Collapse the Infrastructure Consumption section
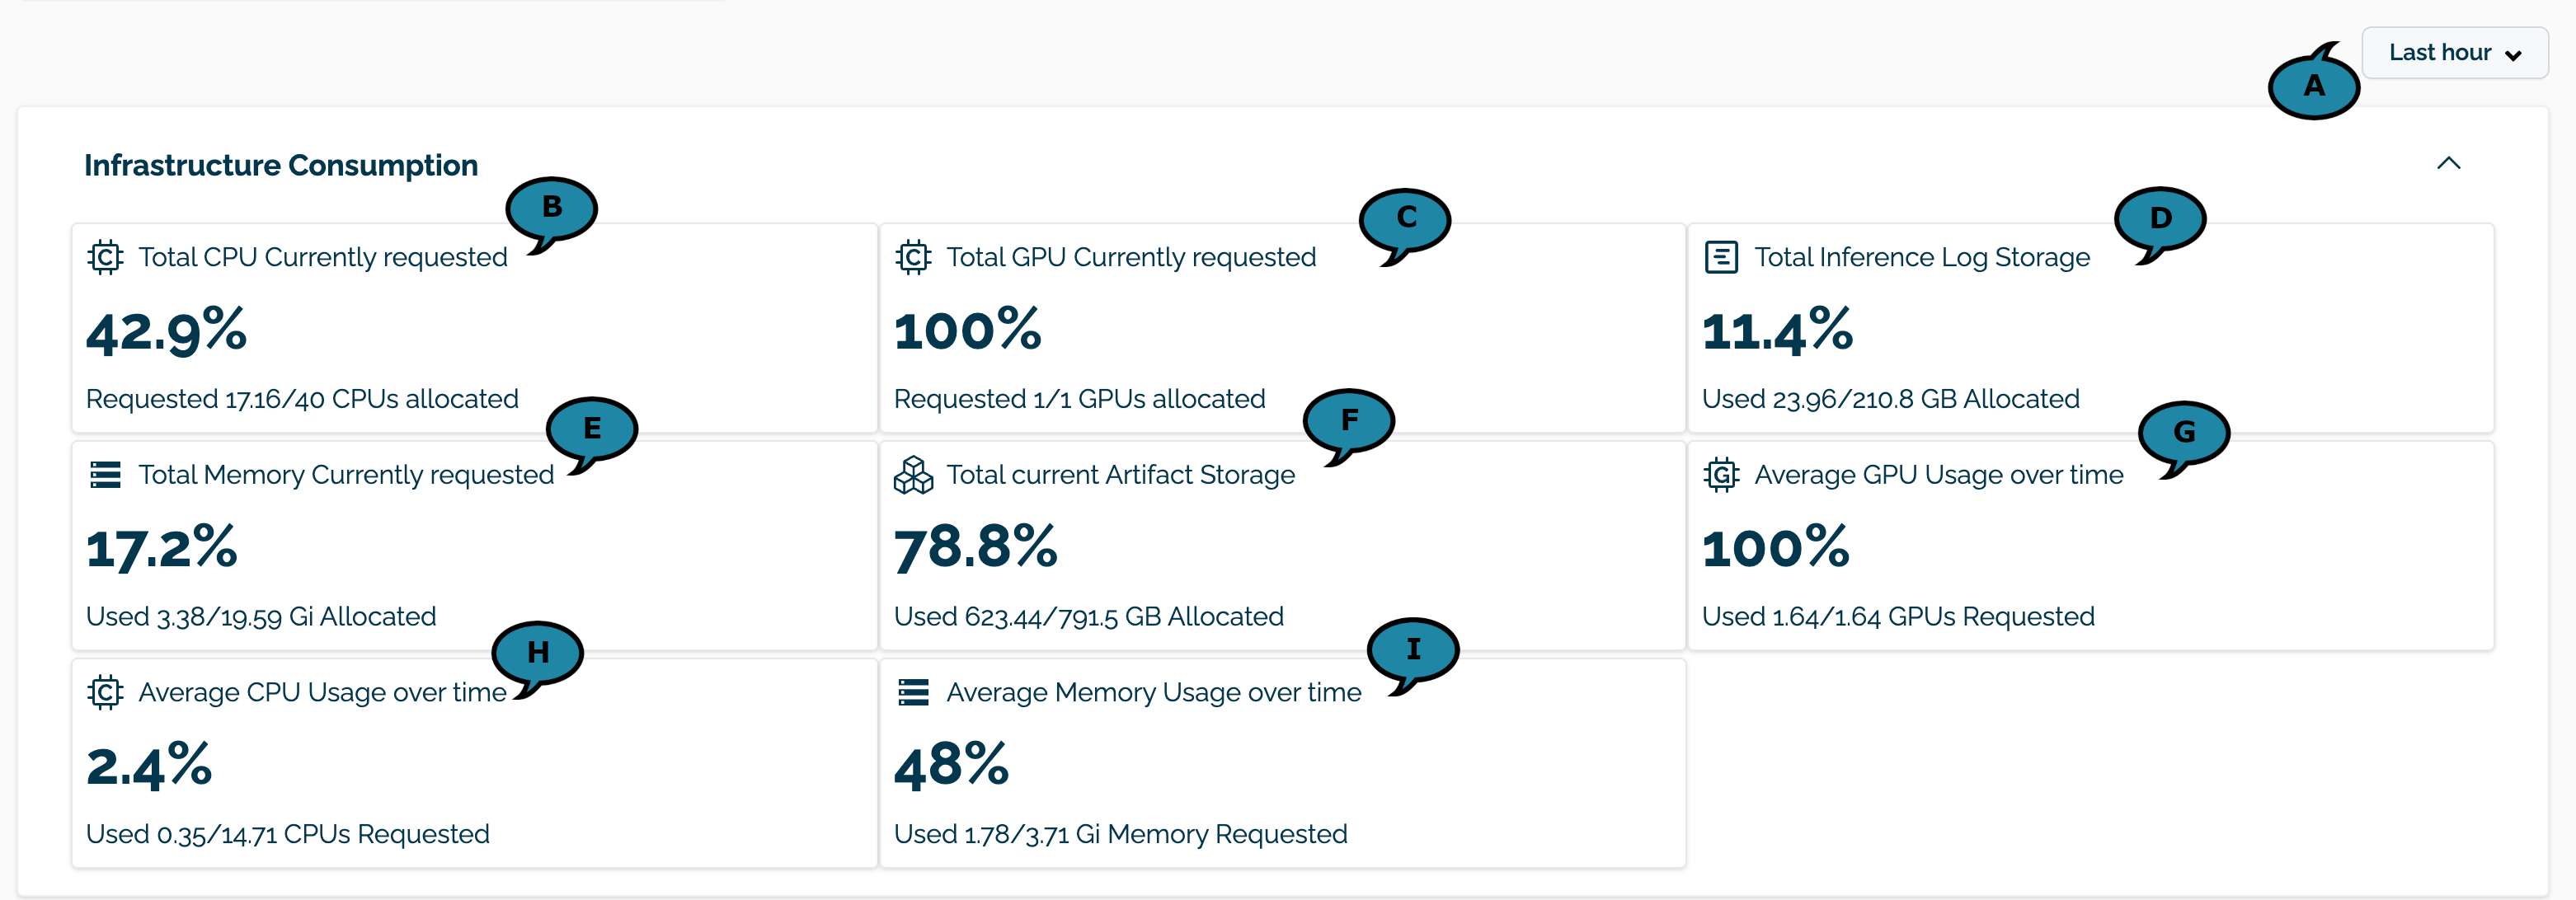2576x900 pixels. coord(2448,164)
